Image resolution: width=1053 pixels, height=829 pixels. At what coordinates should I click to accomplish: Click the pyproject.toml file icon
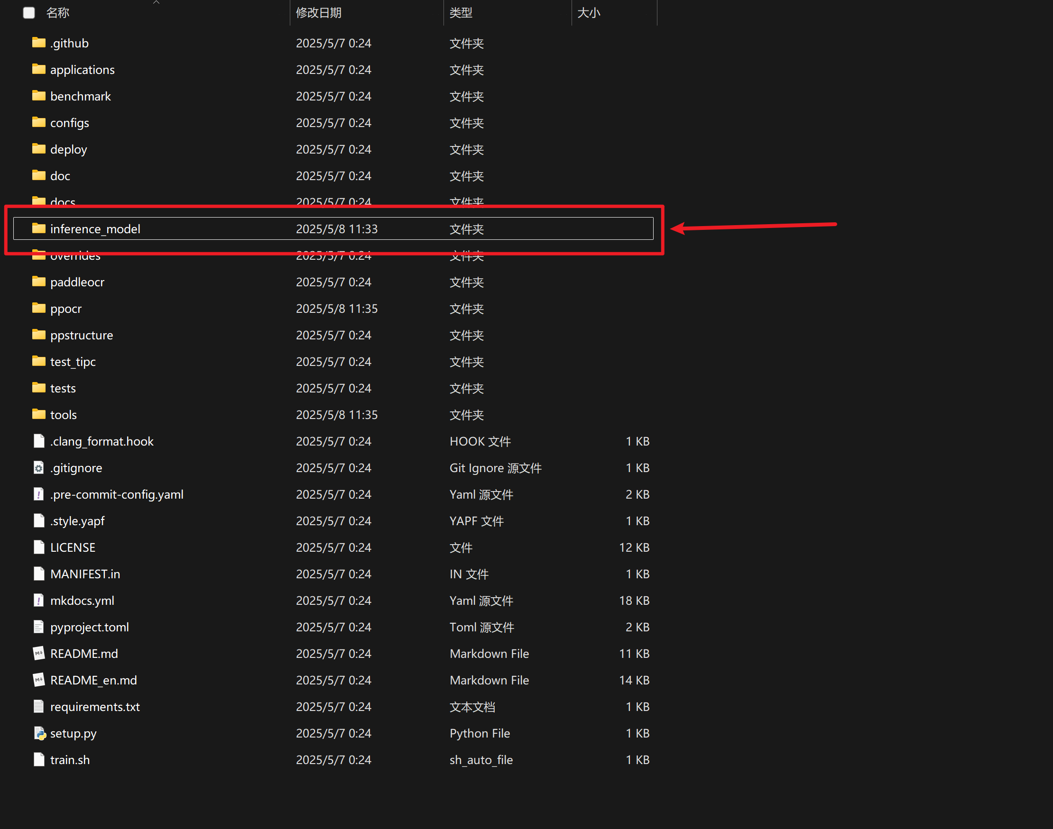click(x=39, y=627)
